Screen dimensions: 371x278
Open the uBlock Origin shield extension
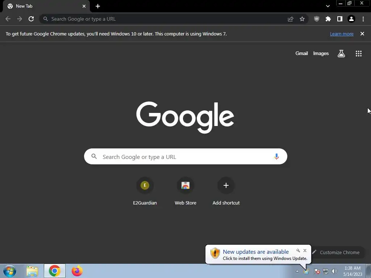pyautogui.click(x=317, y=19)
